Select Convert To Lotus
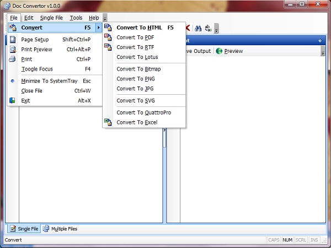Viewport: 331px width, 248px height. tap(144, 57)
